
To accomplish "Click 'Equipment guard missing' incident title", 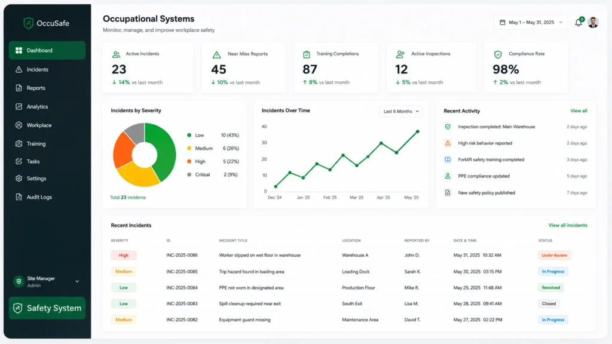I will (244, 320).
